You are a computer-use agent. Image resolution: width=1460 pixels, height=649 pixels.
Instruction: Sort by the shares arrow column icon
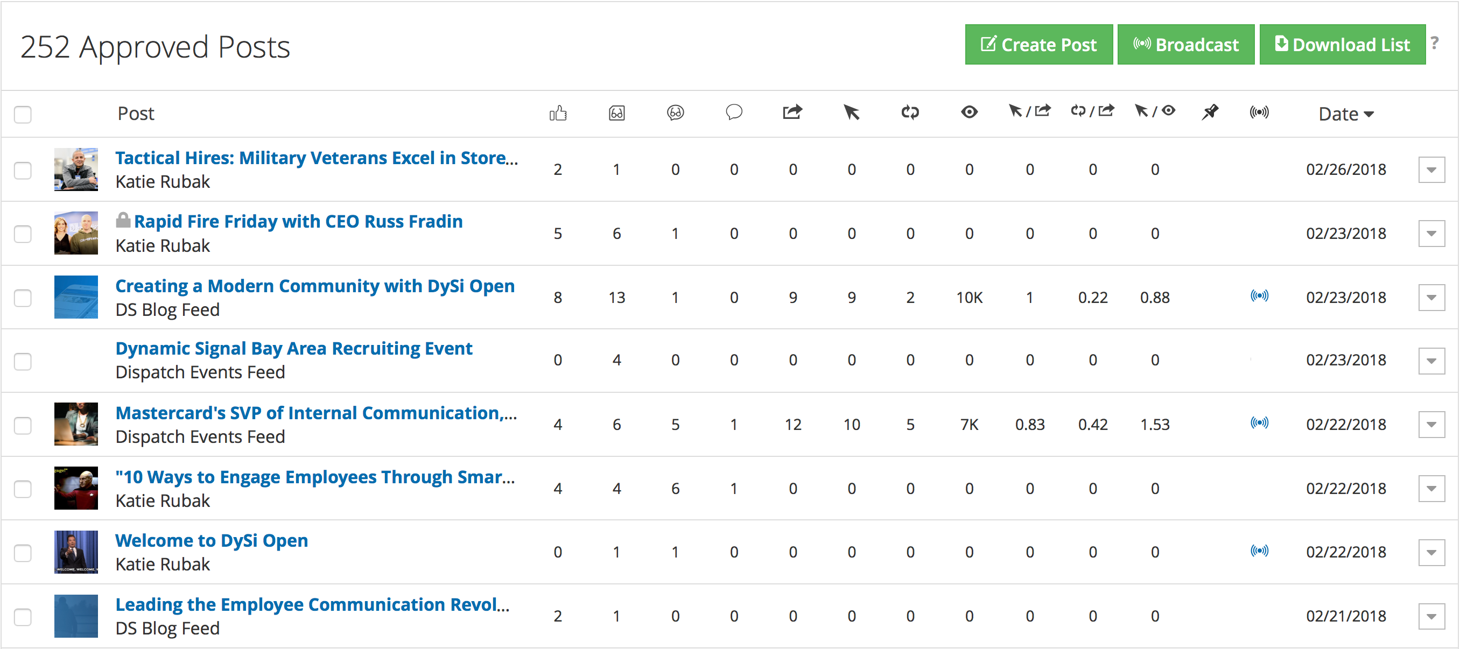pos(792,111)
